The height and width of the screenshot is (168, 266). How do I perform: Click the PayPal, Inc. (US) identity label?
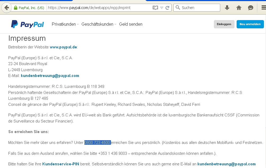[31, 8]
